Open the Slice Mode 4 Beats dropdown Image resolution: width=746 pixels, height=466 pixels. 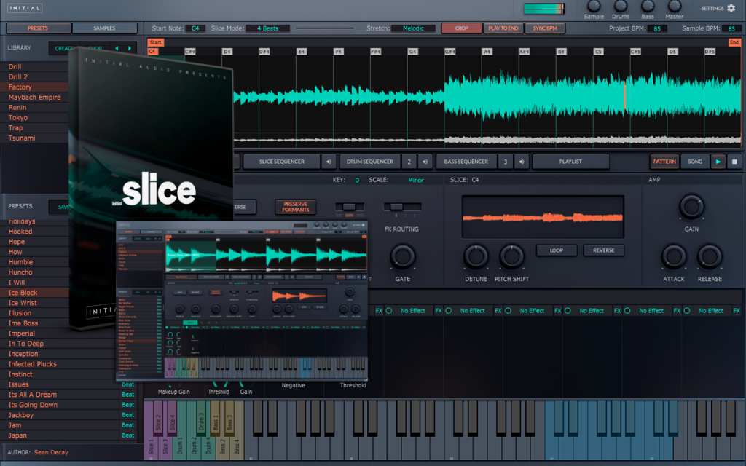pyautogui.click(x=267, y=28)
